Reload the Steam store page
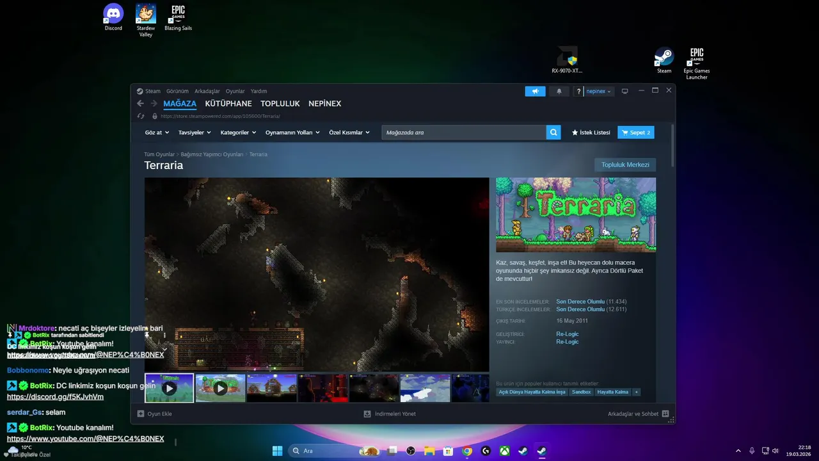The image size is (819, 461). 141,116
